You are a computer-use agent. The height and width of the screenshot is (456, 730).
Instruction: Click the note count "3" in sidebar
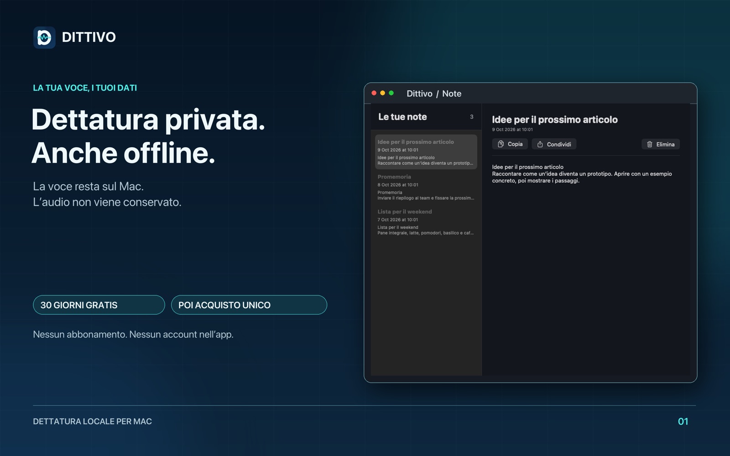tap(472, 117)
